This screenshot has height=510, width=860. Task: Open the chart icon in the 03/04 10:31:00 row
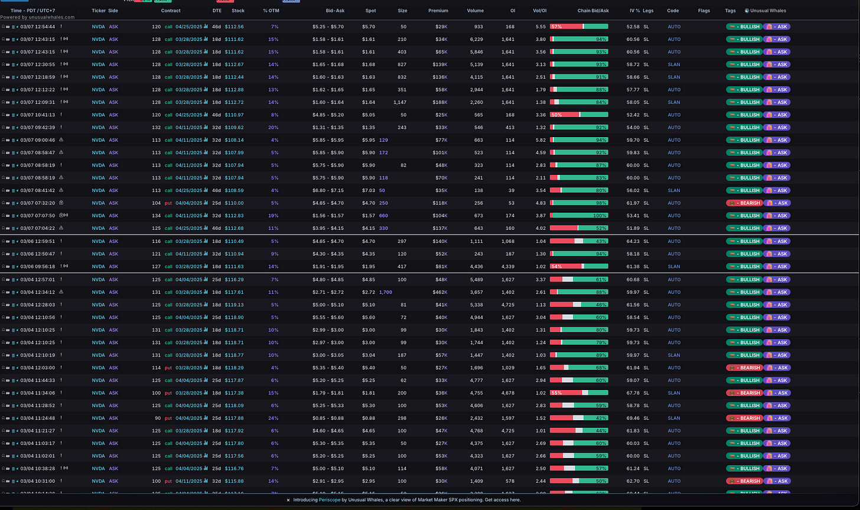pos(206,481)
